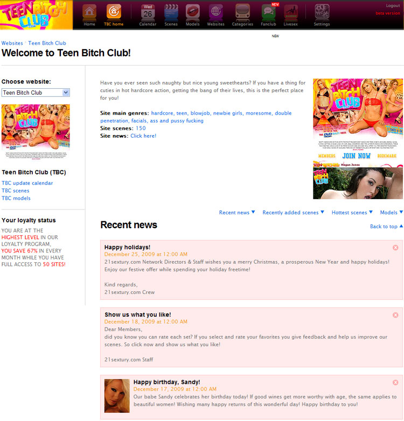Close the Show us what you like news

[395, 315]
